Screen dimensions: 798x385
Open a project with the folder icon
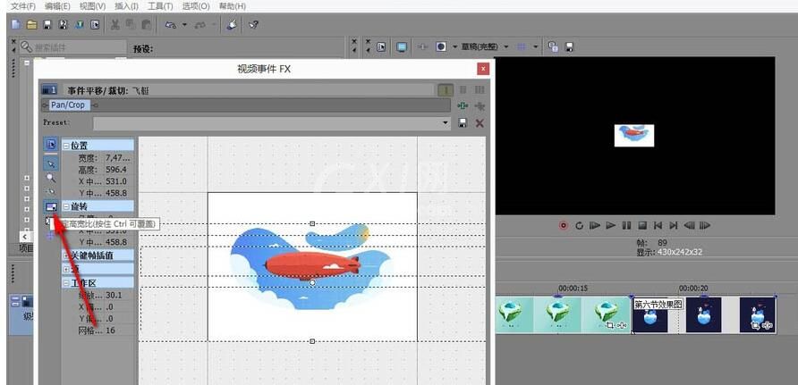pyautogui.click(x=31, y=24)
